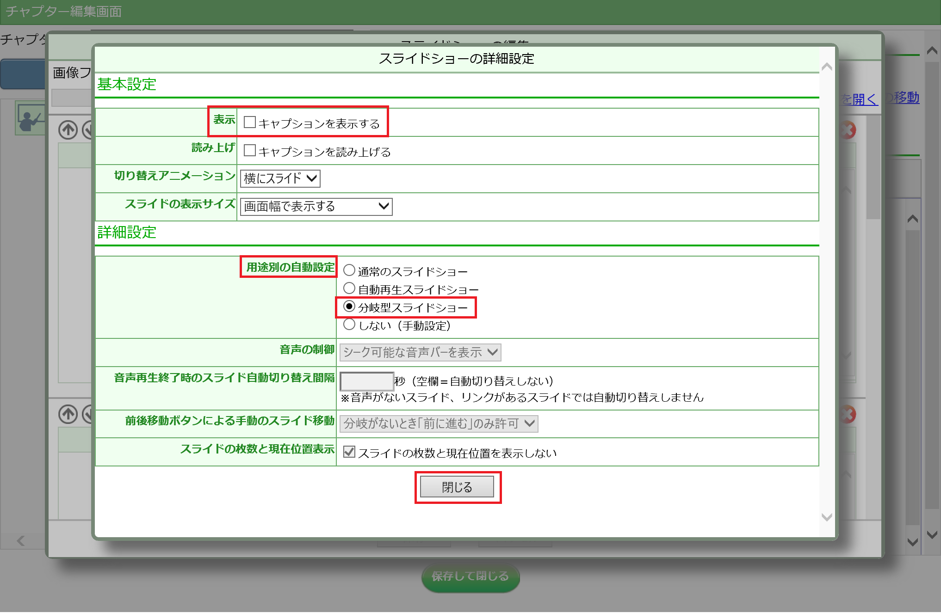Choose しない（手動設定）radio option

tap(349, 325)
